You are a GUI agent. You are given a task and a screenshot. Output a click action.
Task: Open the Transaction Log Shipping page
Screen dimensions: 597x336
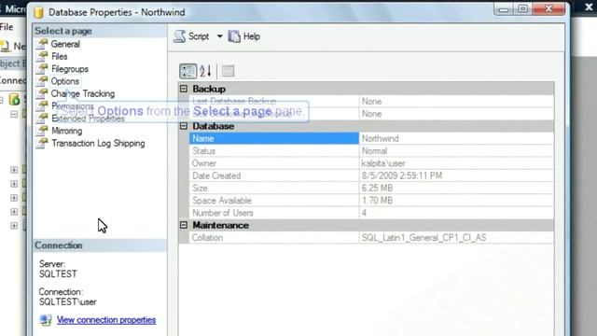(98, 143)
